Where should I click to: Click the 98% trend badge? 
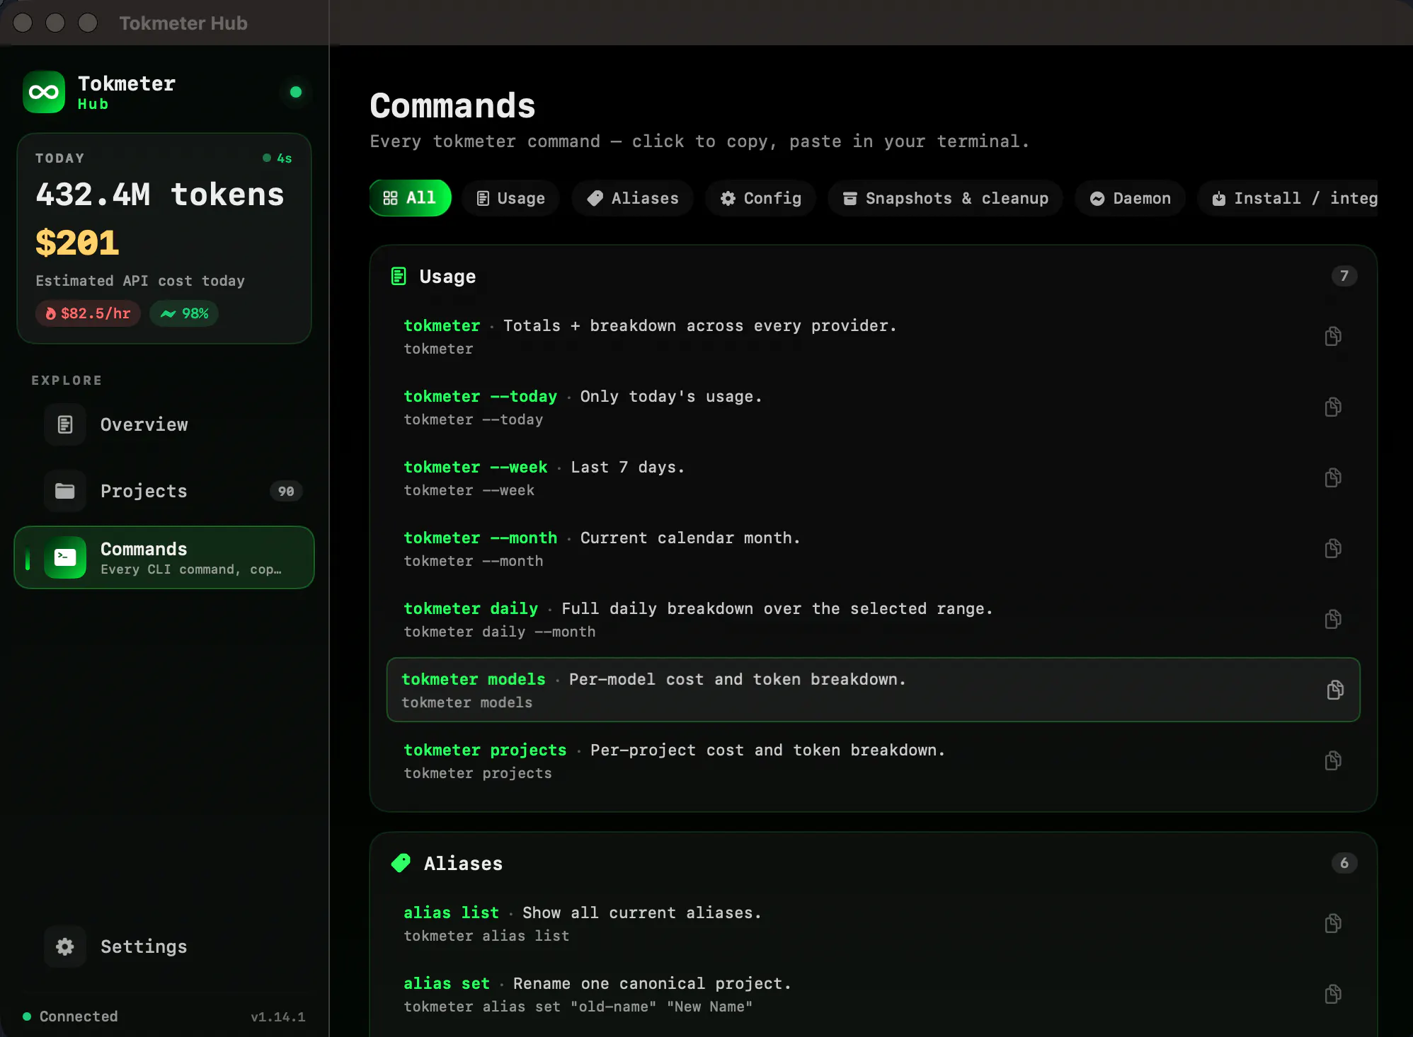tap(184, 313)
